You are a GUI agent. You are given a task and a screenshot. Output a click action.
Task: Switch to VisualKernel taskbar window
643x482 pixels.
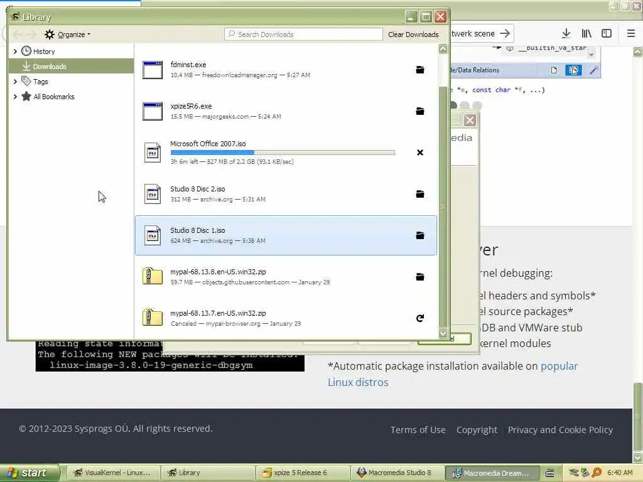pos(112,473)
